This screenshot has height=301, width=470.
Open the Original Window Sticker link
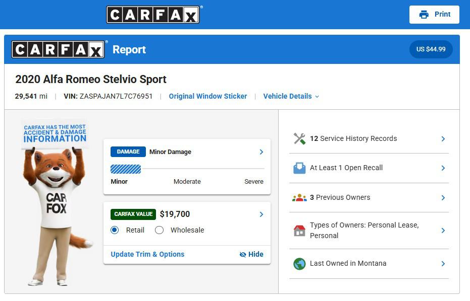(x=207, y=96)
